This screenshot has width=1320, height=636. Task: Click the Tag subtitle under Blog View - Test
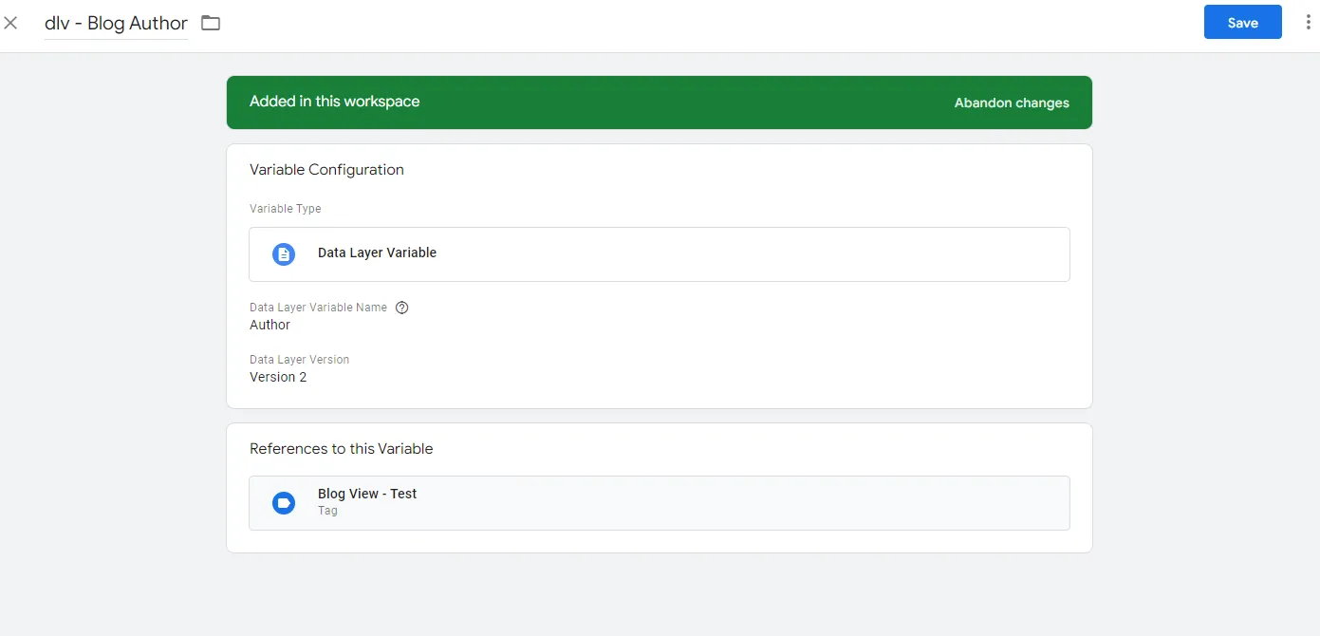click(327, 511)
